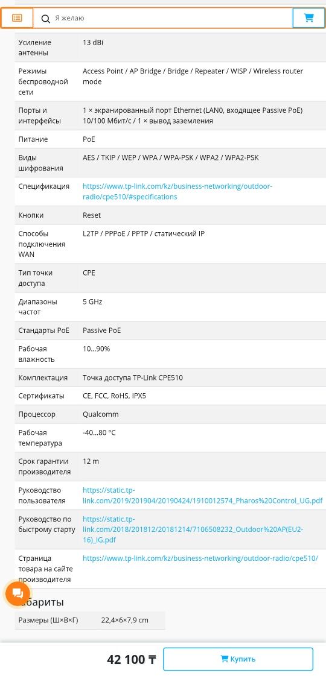The height and width of the screenshot is (676, 326).
Task: Select the Кнопки Reset row
Action: click(x=170, y=215)
